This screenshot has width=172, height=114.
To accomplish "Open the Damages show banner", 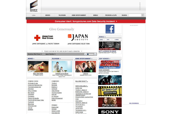I will tap(110, 102).
